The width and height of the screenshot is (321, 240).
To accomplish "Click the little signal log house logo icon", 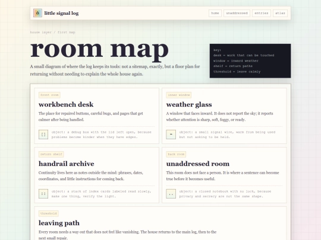I will 37,13.
